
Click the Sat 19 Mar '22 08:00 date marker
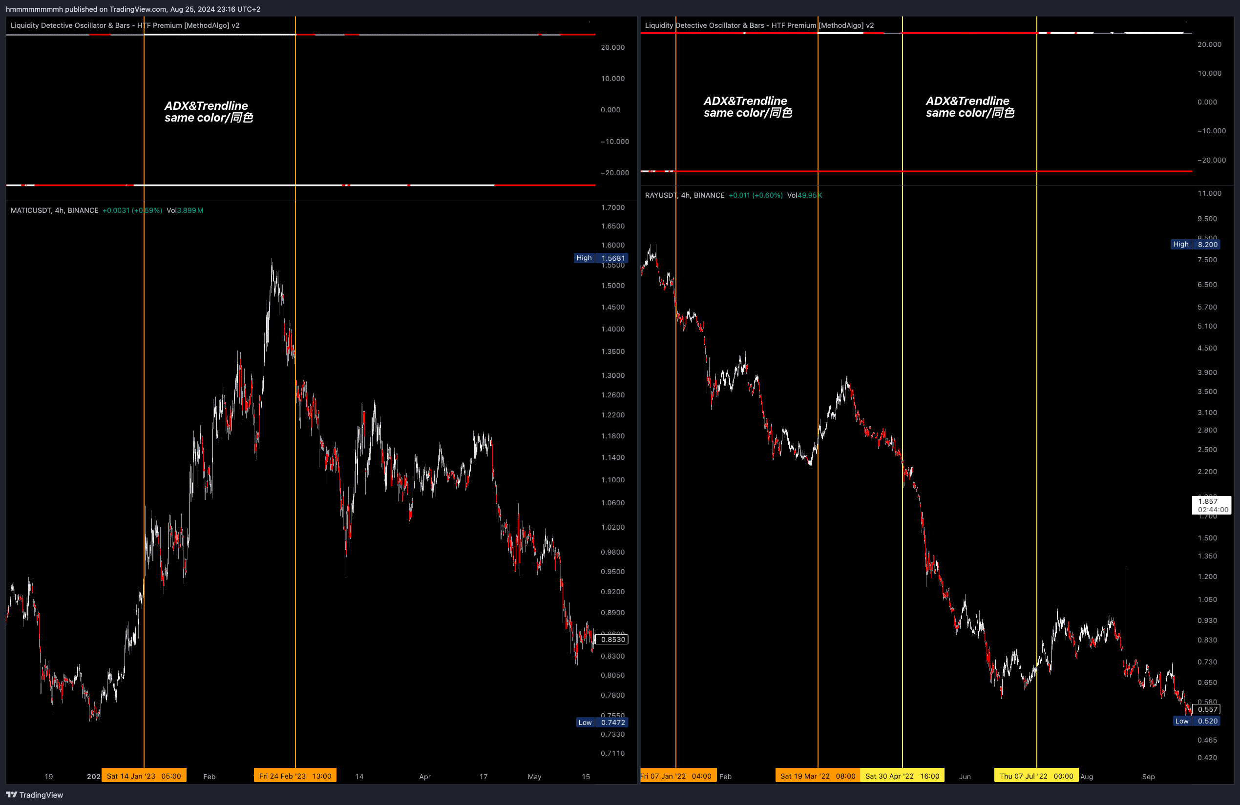point(818,776)
